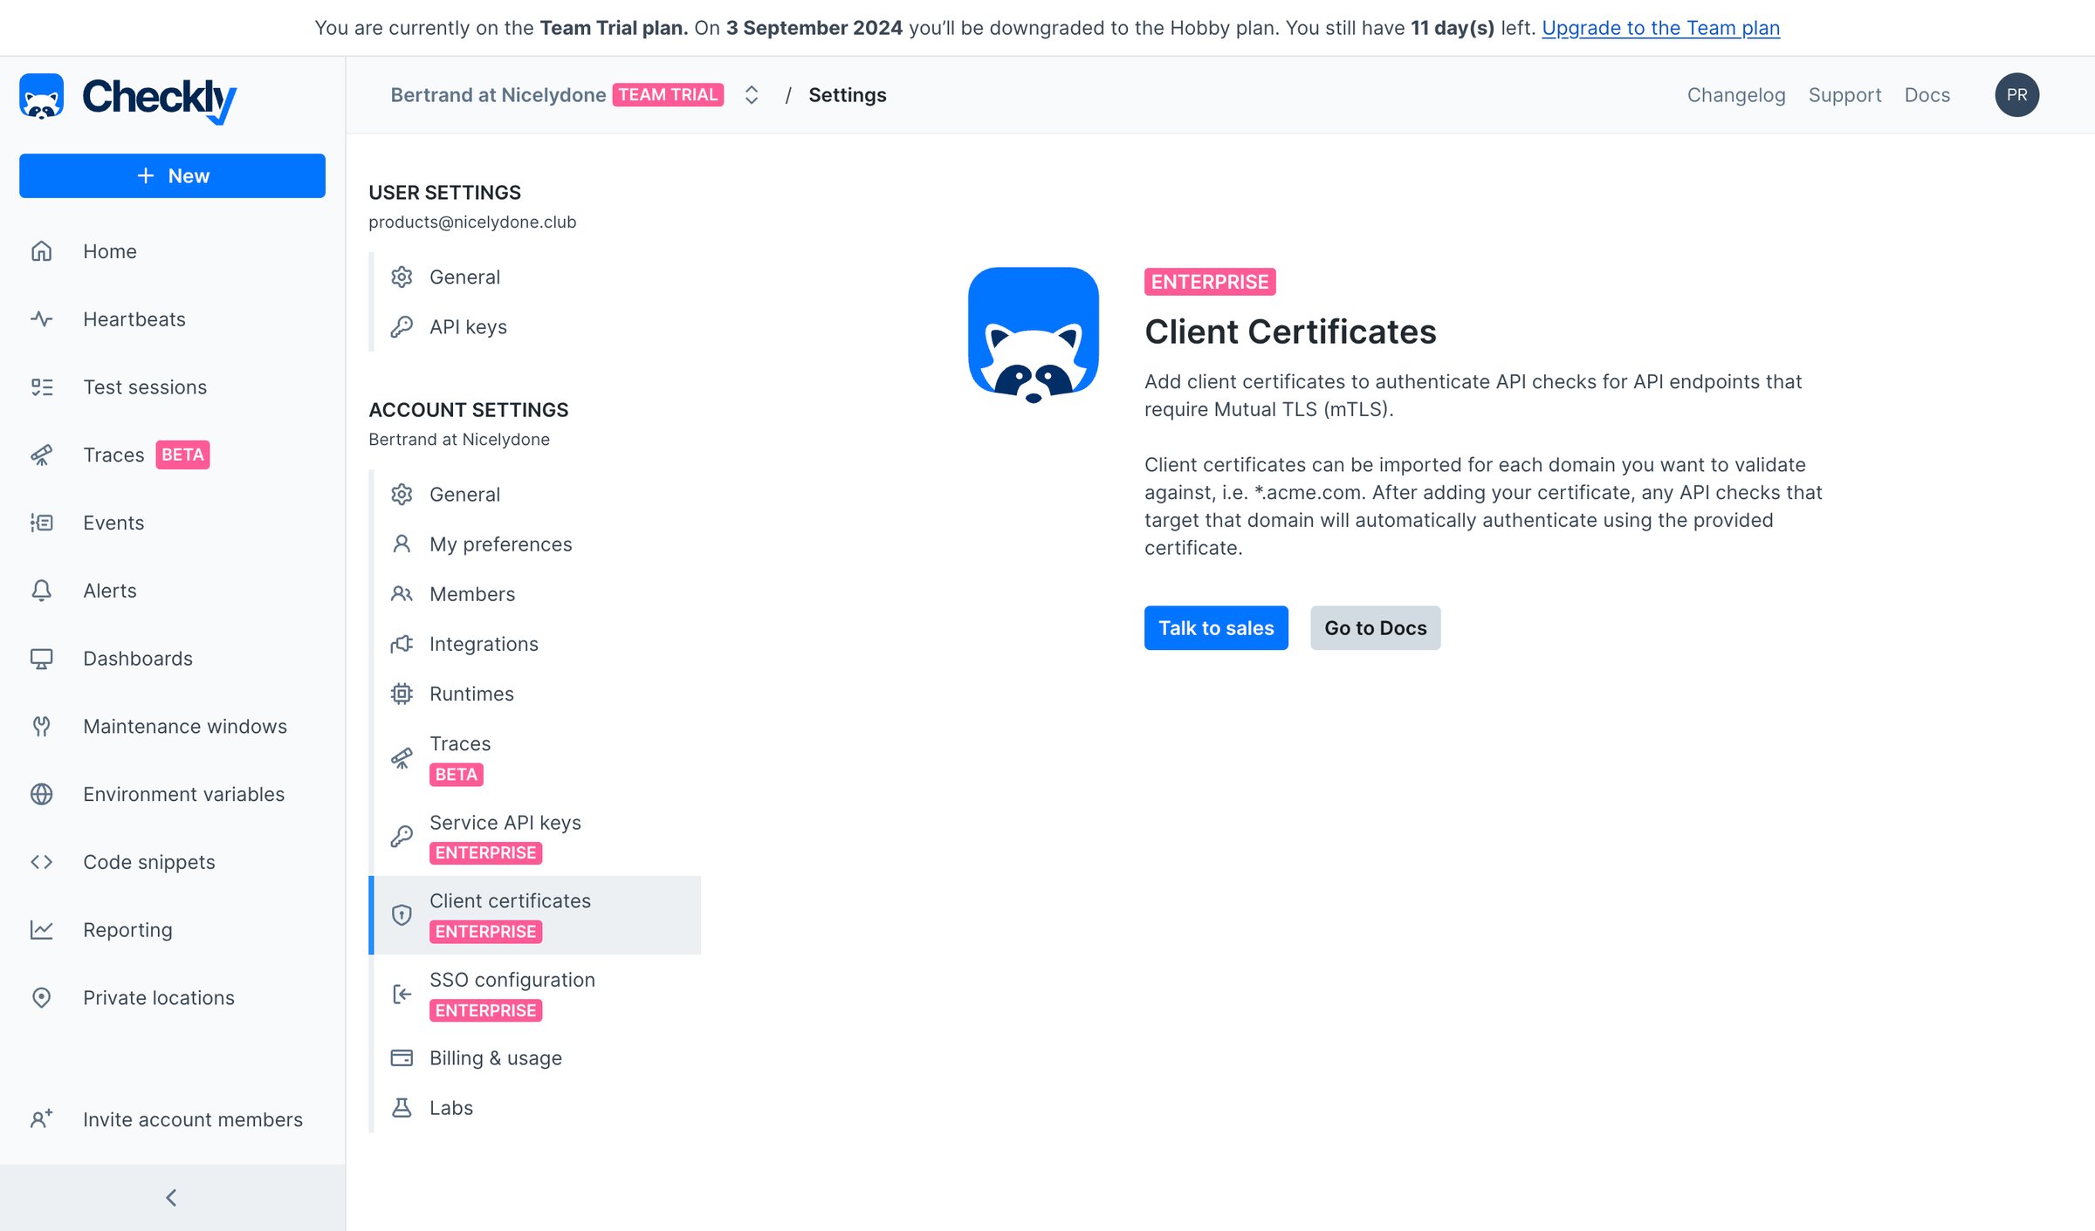Open the account switcher chevrons
This screenshot has width=2095, height=1231.
[751, 95]
